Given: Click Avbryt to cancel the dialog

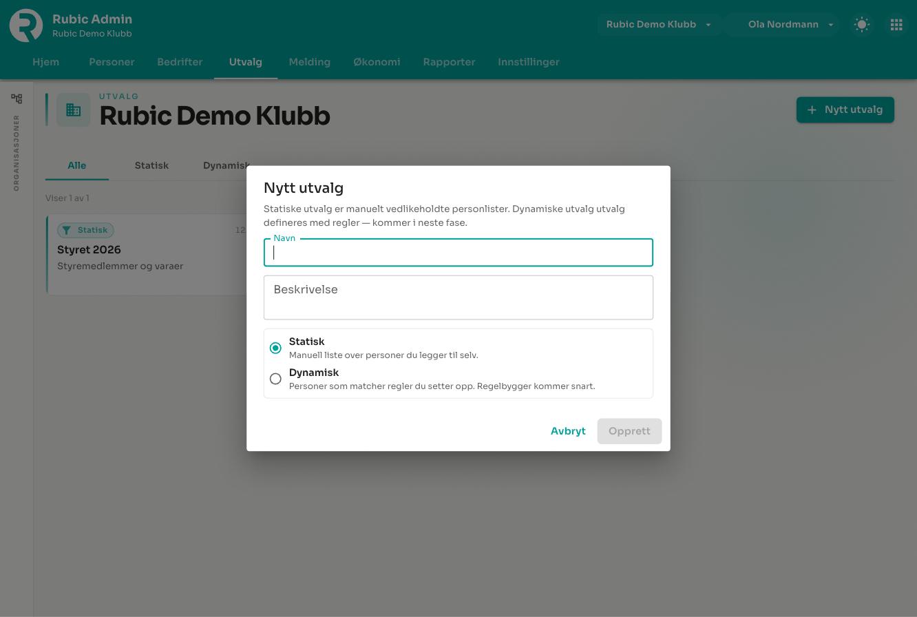Looking at the screenshot, I should (568, 431).
